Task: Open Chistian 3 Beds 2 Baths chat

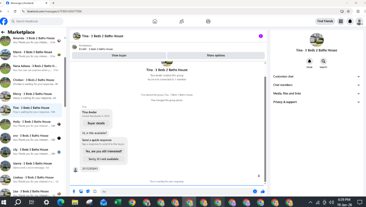Action: [31, 82]
